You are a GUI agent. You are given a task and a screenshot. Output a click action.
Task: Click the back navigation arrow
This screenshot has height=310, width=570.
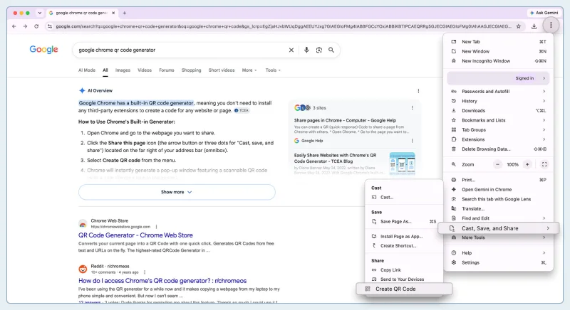coord(14,26)
